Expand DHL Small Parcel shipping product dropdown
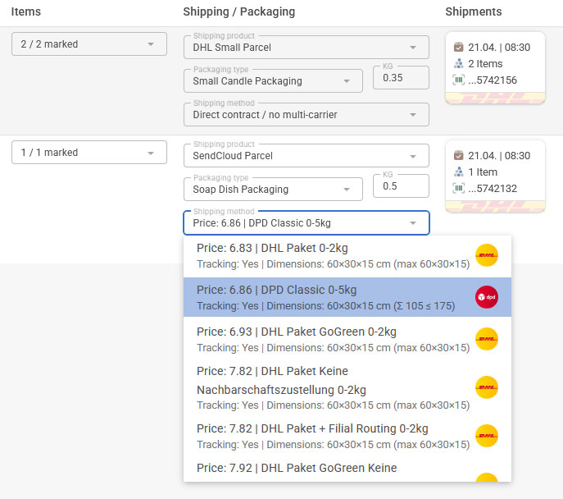The height and width of the screenshot is (499, 563). [306, 47]
